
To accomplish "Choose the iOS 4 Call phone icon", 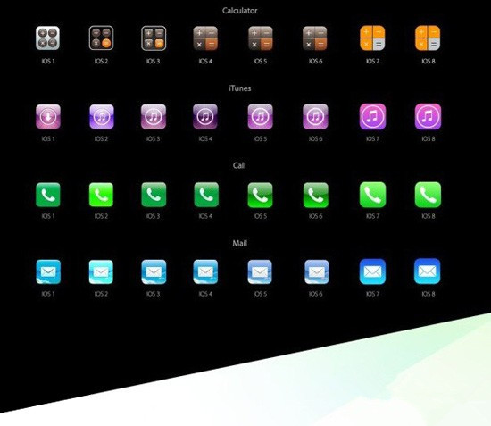I will (x=206, y=195).
